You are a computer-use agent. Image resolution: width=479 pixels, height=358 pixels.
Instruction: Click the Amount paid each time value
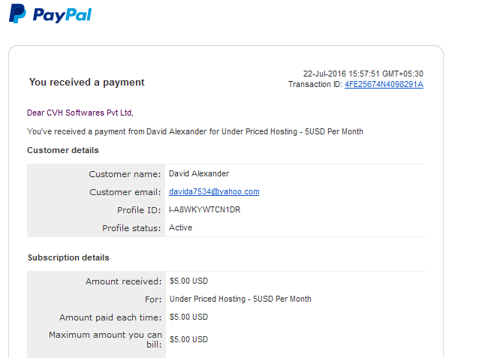click(188, 317)
